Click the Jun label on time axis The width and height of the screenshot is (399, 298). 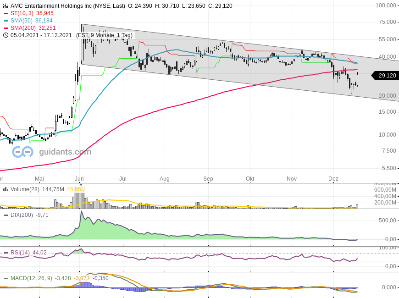coord(79,179)
